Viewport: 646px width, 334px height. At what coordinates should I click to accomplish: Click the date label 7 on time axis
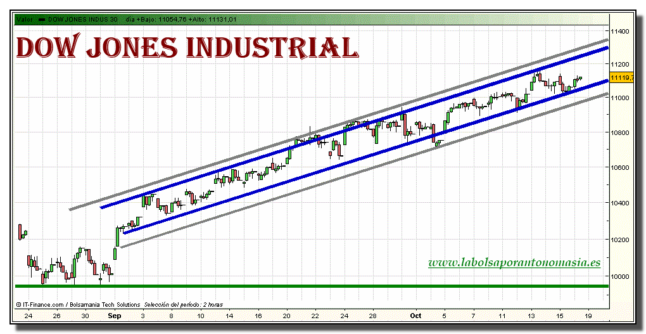pos(473,316)
